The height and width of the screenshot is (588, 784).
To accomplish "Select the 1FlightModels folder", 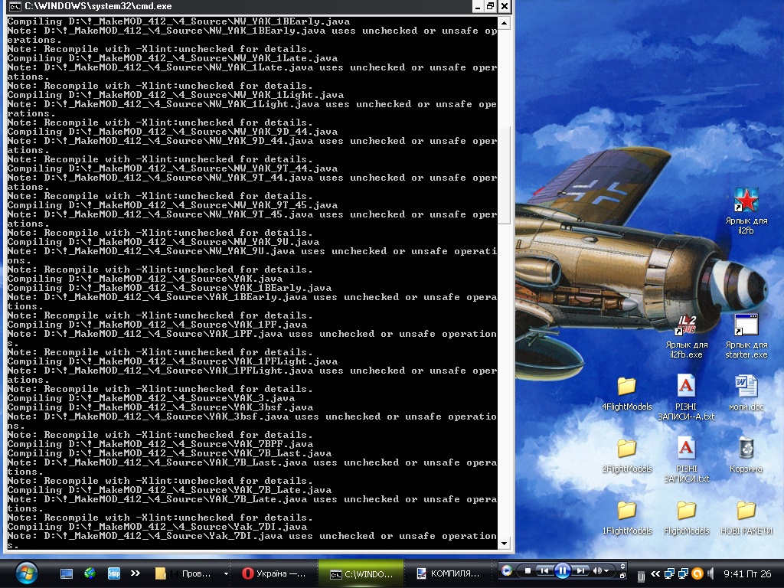I will coord(626,511).
